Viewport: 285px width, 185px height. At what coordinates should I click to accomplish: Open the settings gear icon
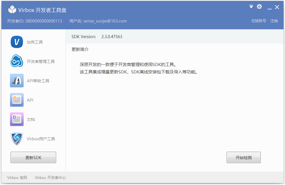[x=259, y=7]
